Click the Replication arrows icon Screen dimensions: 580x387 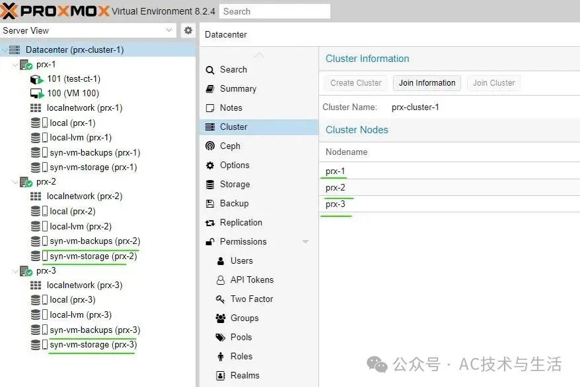210,223
